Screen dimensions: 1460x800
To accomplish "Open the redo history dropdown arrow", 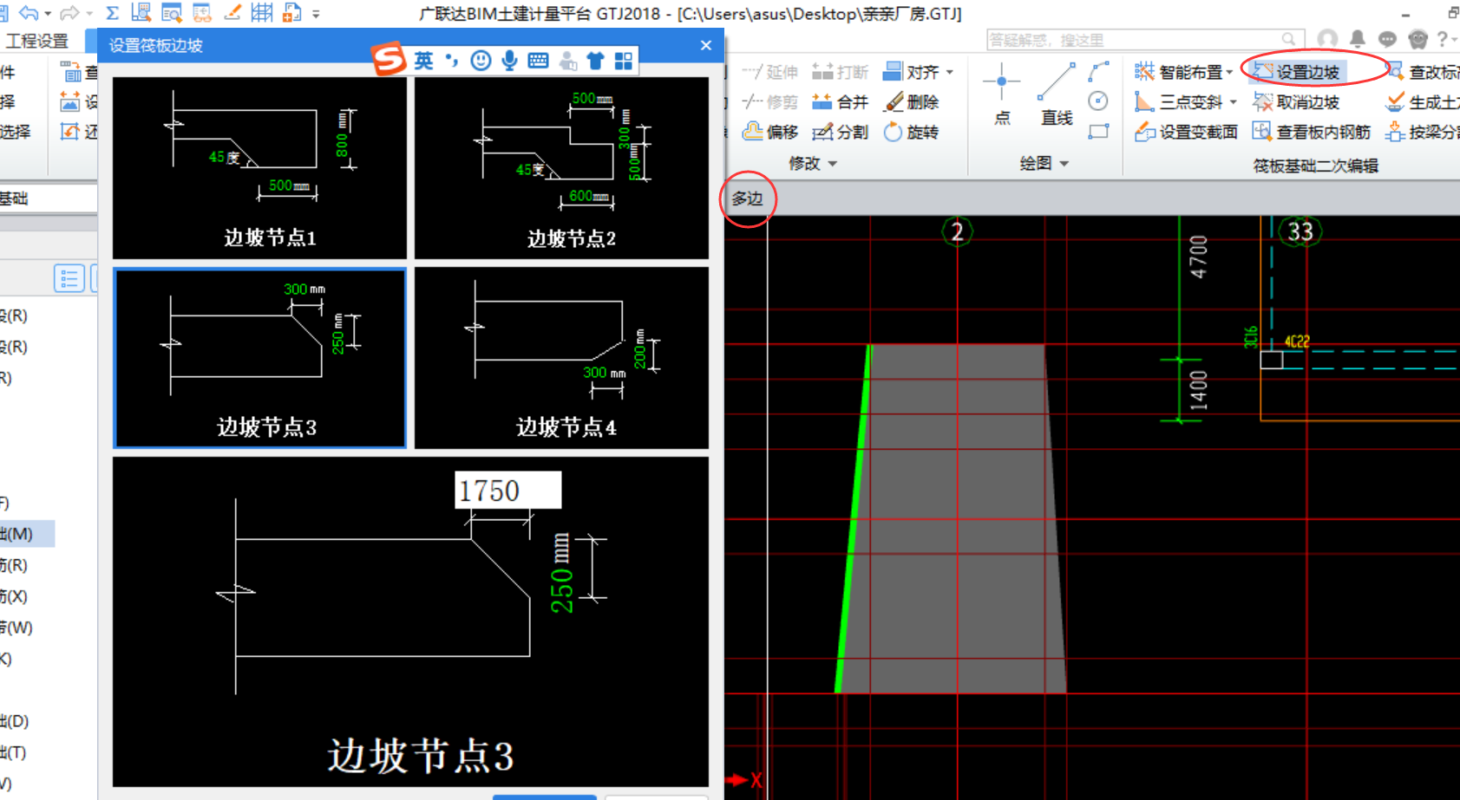I will (x=89, y=14).
